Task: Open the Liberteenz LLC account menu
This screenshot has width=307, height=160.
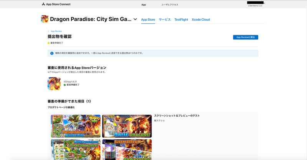Action: point(255,4)
